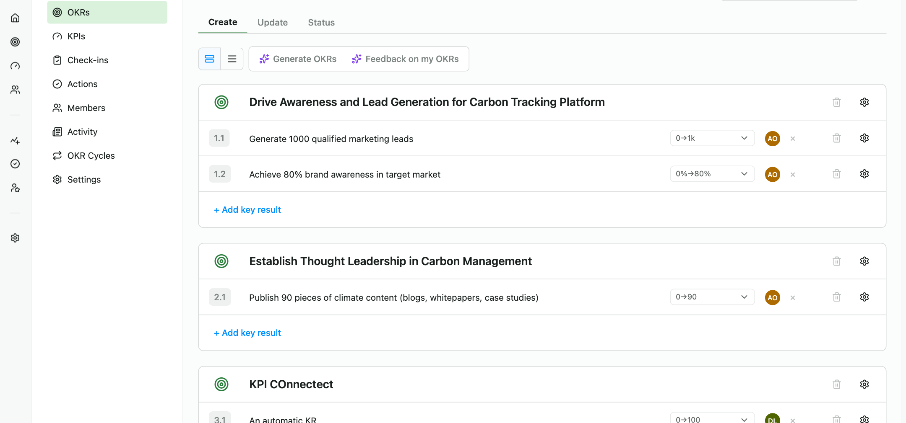
Task: Open the home icon in the left rail
Action: [15, 18]
